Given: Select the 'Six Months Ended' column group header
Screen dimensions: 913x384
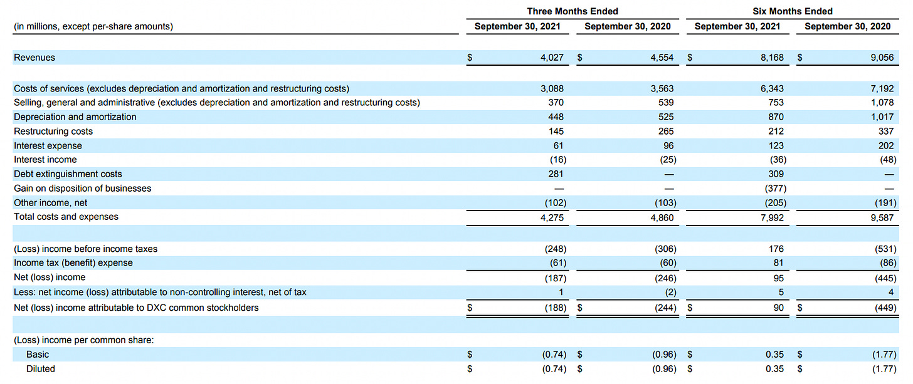Looking at the screenshot, I should [x=793, y=11].
